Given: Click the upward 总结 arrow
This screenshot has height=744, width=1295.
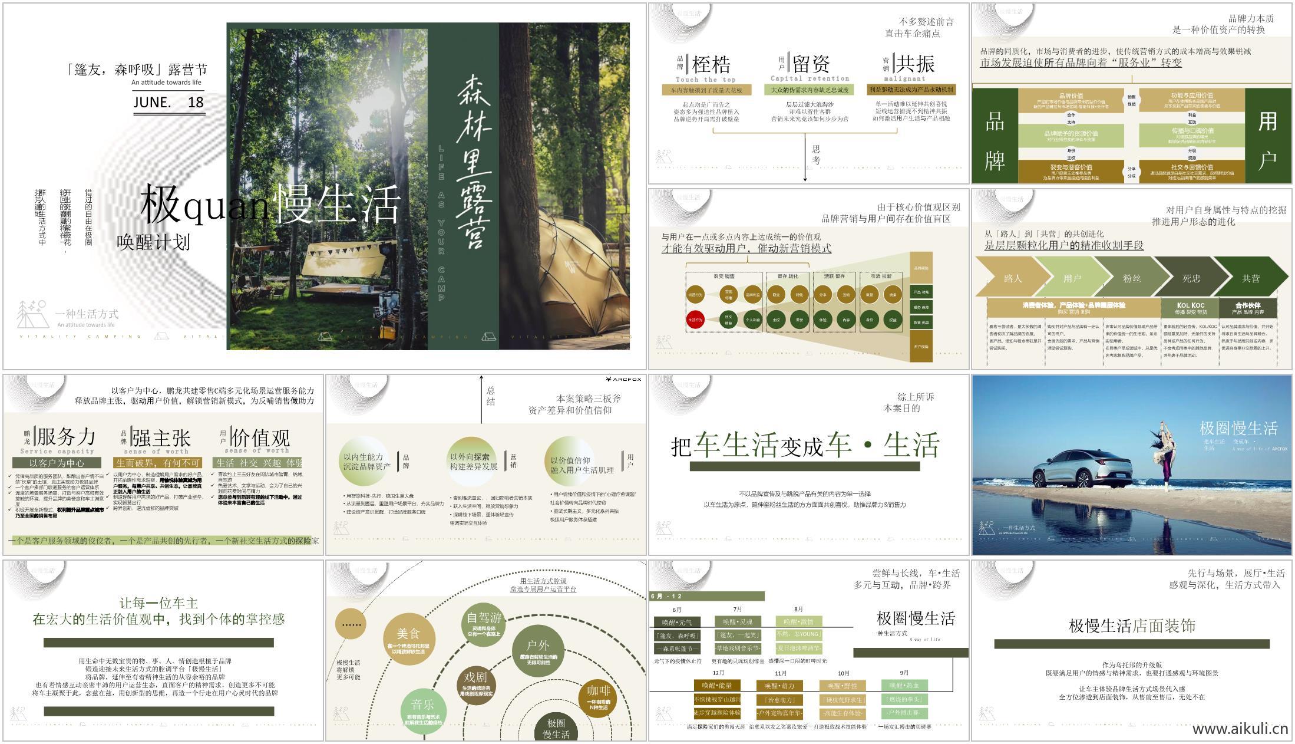Looking at the screenshot, I should (x=481, y=399).
